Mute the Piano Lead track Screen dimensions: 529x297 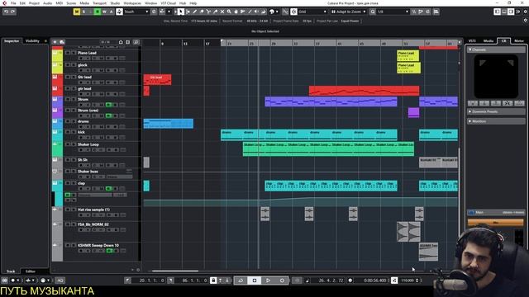[68, 53]
